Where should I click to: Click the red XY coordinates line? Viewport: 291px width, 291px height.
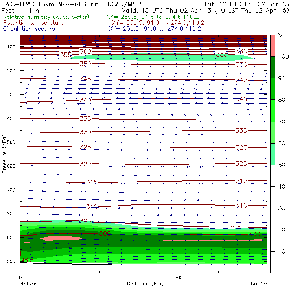(x=158, y=23)
